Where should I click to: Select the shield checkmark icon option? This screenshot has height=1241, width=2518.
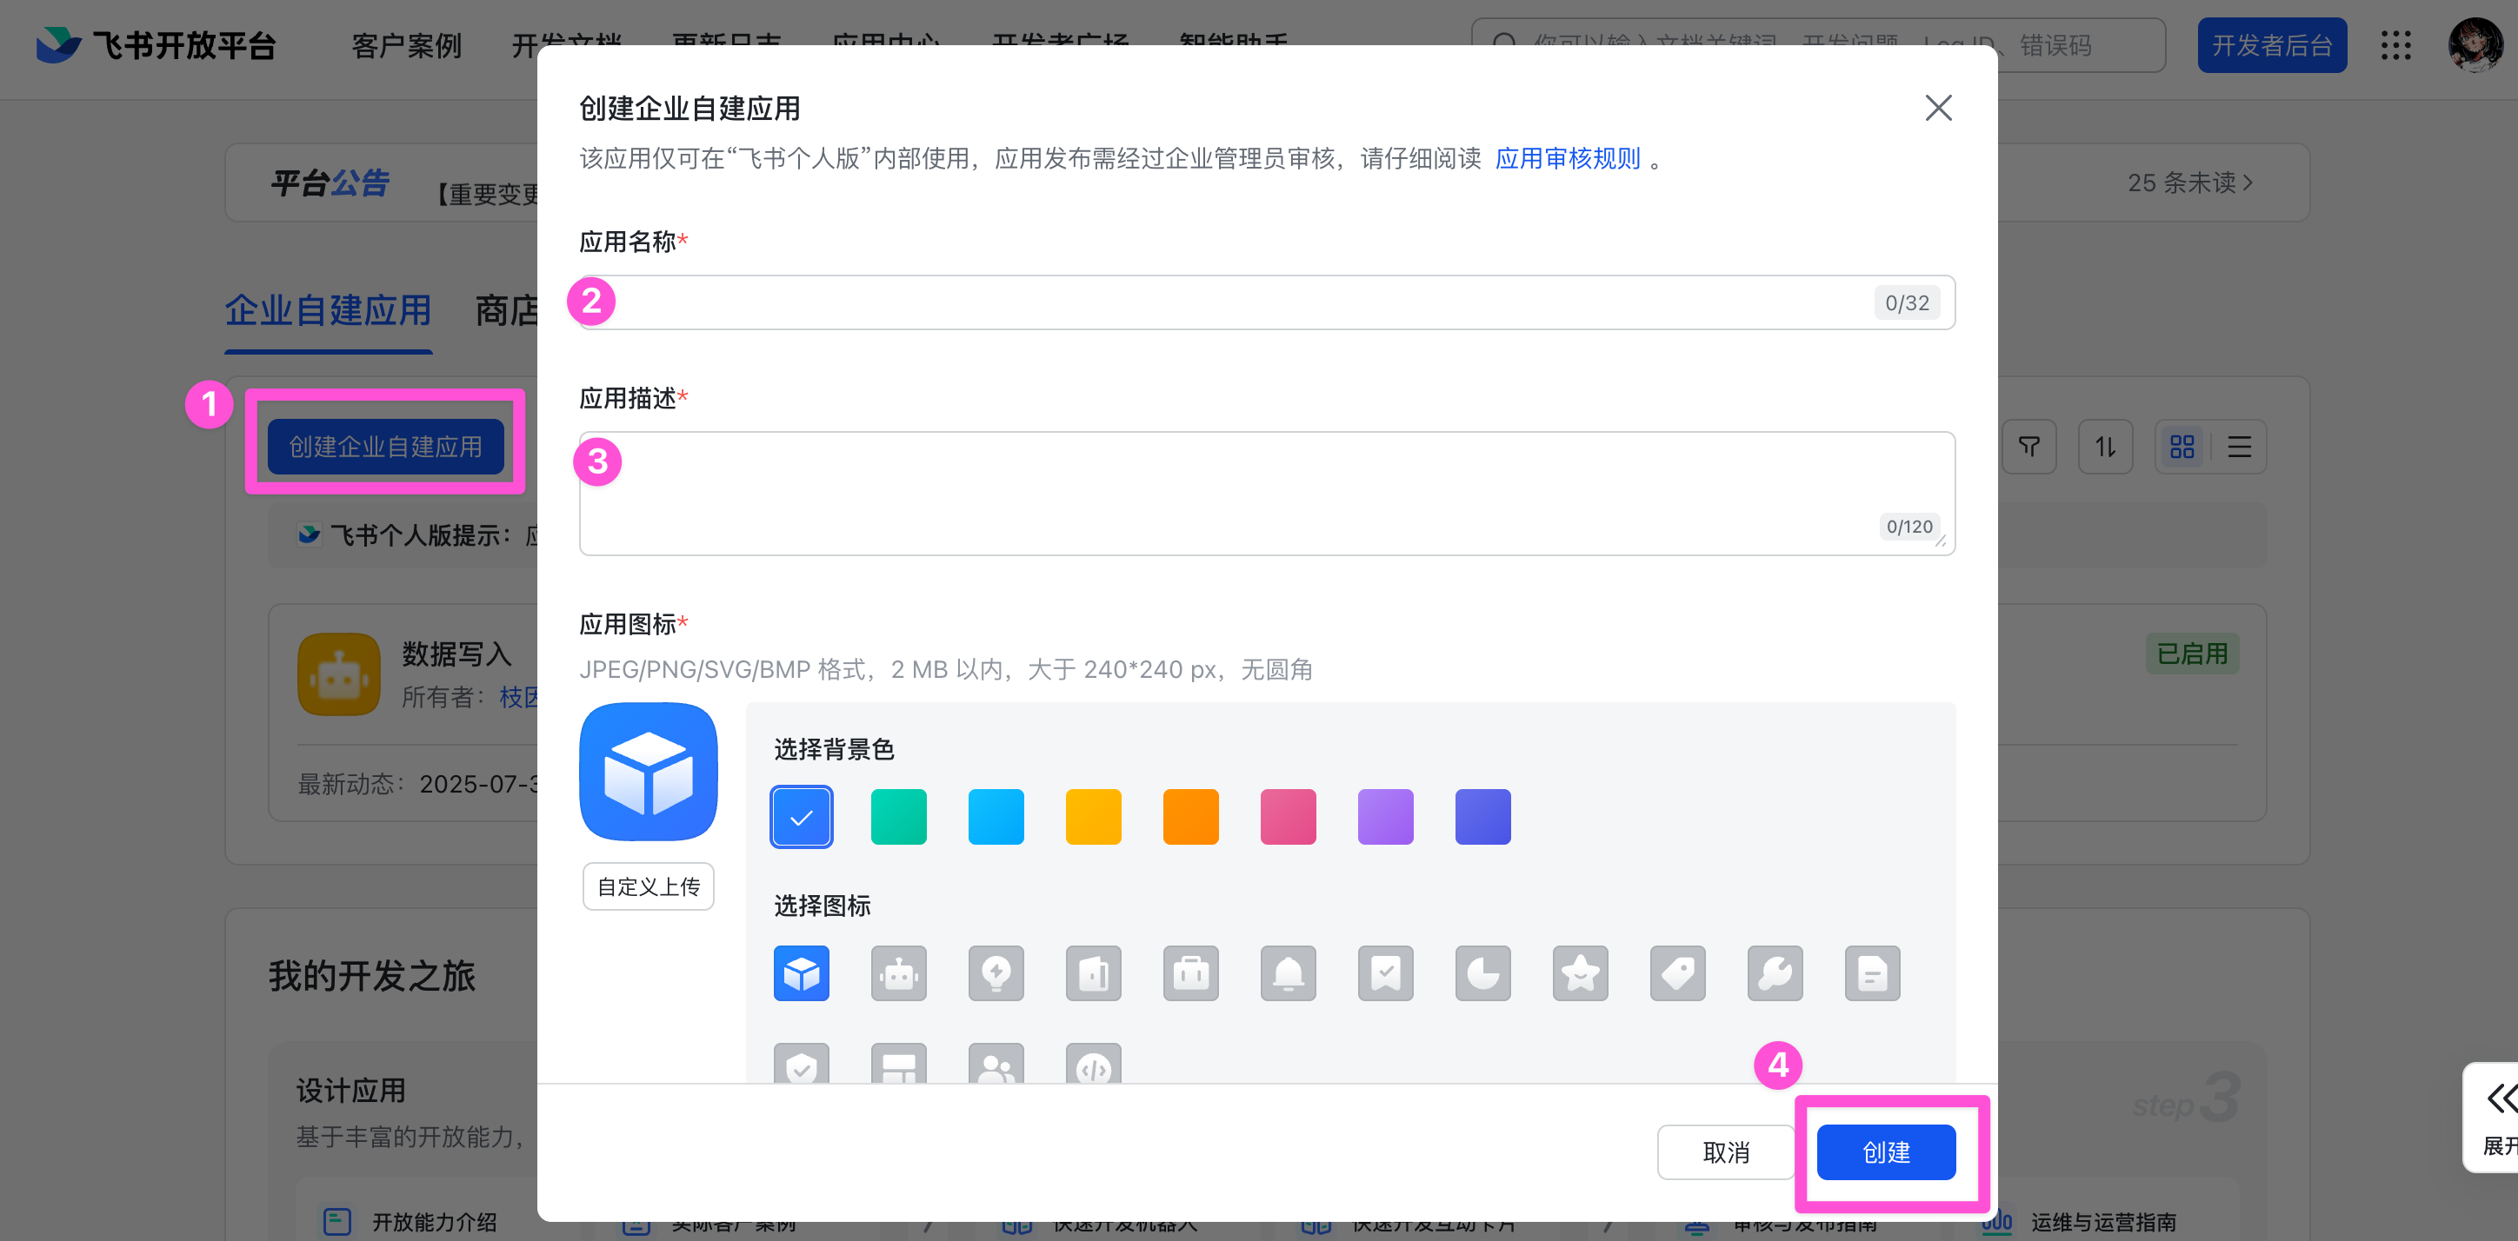click(x=802, y=1063)
